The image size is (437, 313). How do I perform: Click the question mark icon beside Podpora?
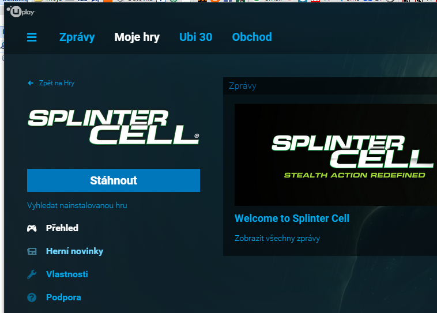point(32,297)
